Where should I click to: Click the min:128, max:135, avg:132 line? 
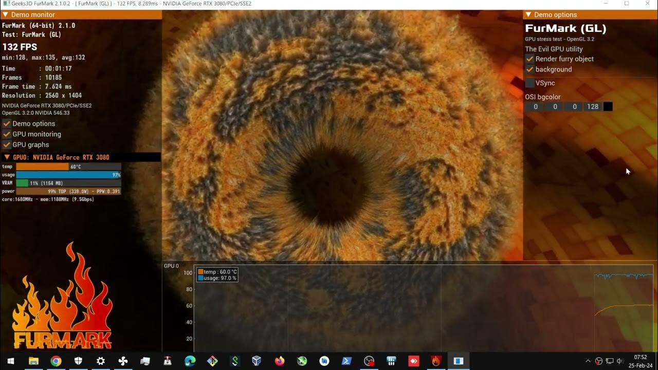[x=44, y=58]
